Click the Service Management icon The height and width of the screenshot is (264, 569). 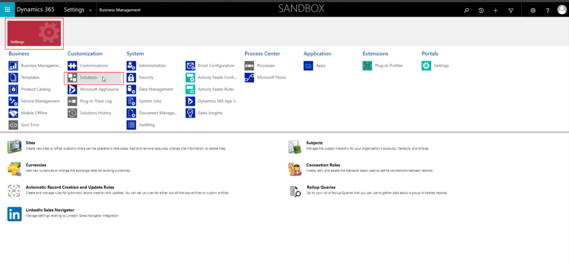click(x=13, y=101)
